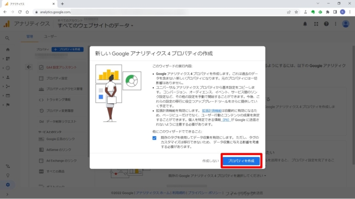Viewport: 355px width, 199px height.
Task: Open Ad Exchange のリンク menu item
Action: (x=61, y=161)
